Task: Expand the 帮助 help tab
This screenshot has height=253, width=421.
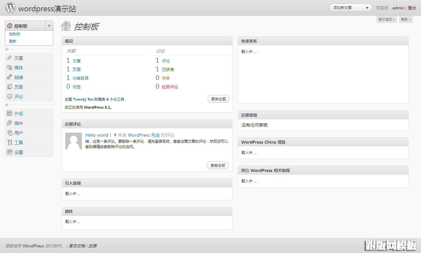Action: point(406,20)
